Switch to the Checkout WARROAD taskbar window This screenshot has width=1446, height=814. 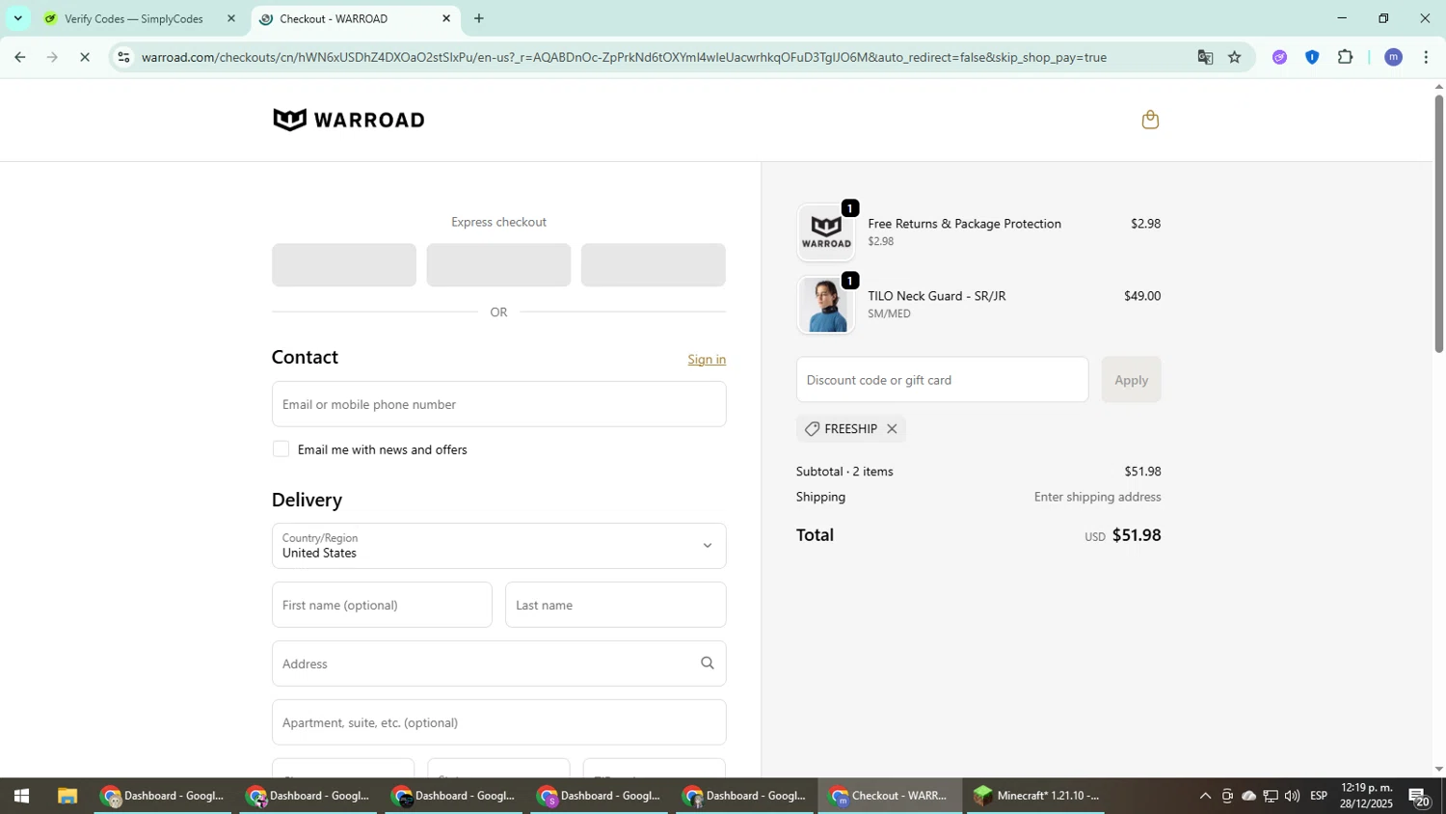pyautogui.click(x=889, y=796)
